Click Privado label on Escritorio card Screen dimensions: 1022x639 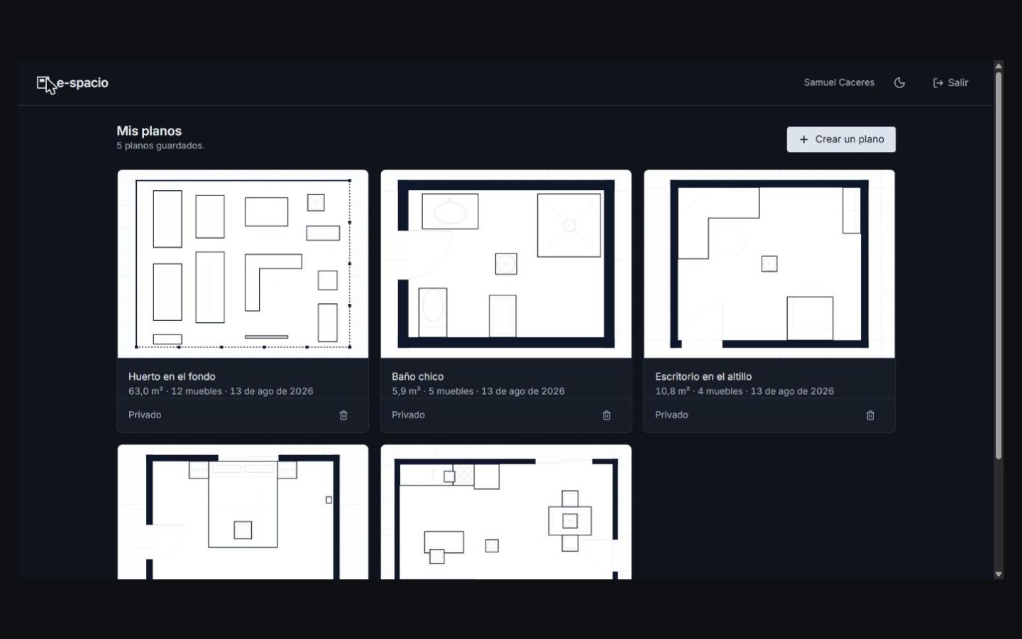coord(671,415)
